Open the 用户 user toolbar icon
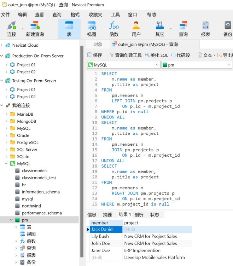Viewport: 233px width, 266px height. point(136,29)
